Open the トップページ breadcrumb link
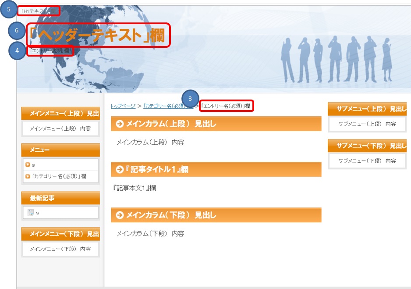Image resolution: width=411 pixels, height=289 pixels. pyautogui.click(x=123, y=106)
